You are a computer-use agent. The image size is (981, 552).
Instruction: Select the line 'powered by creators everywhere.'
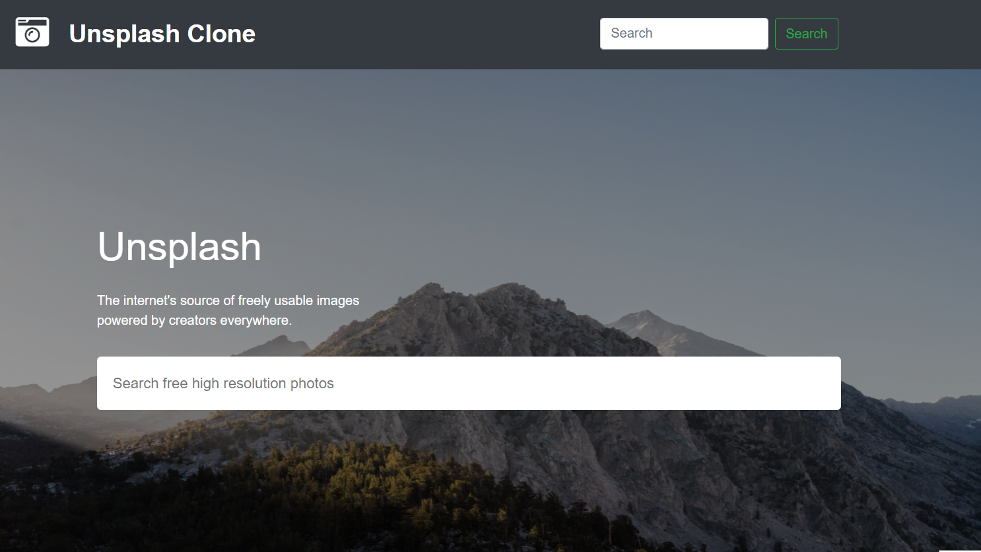point(194,320)
